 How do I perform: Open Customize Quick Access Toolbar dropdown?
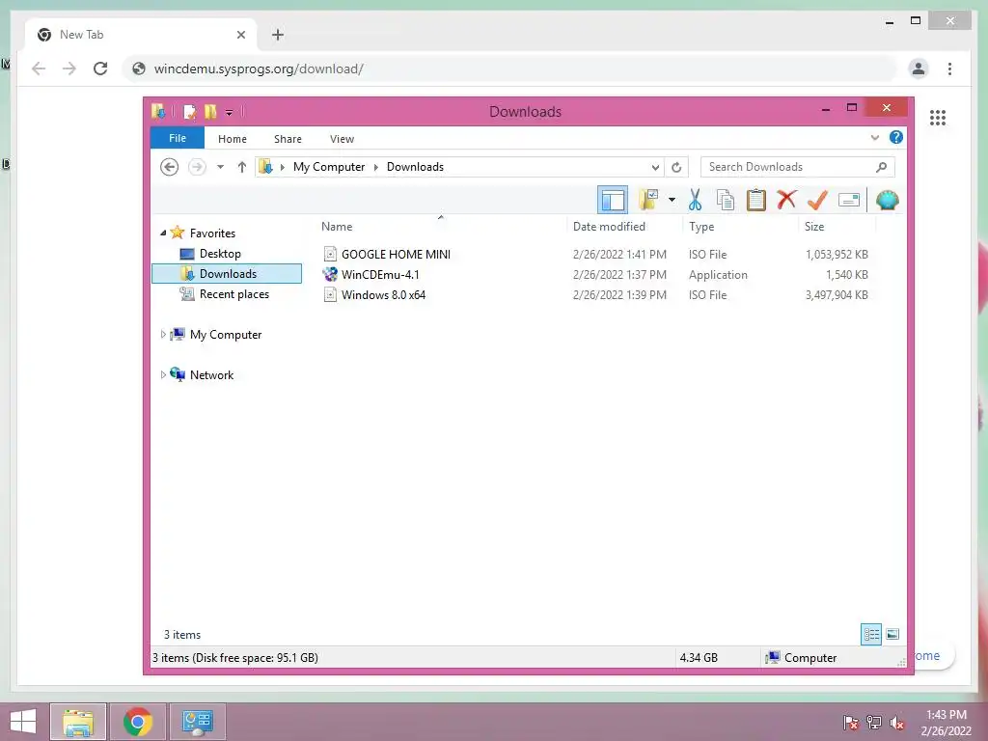tap(230, 113)
